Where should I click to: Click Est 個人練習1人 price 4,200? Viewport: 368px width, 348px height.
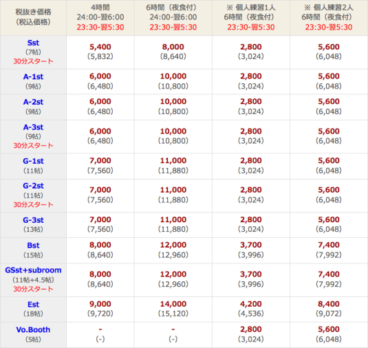point(251,304)
